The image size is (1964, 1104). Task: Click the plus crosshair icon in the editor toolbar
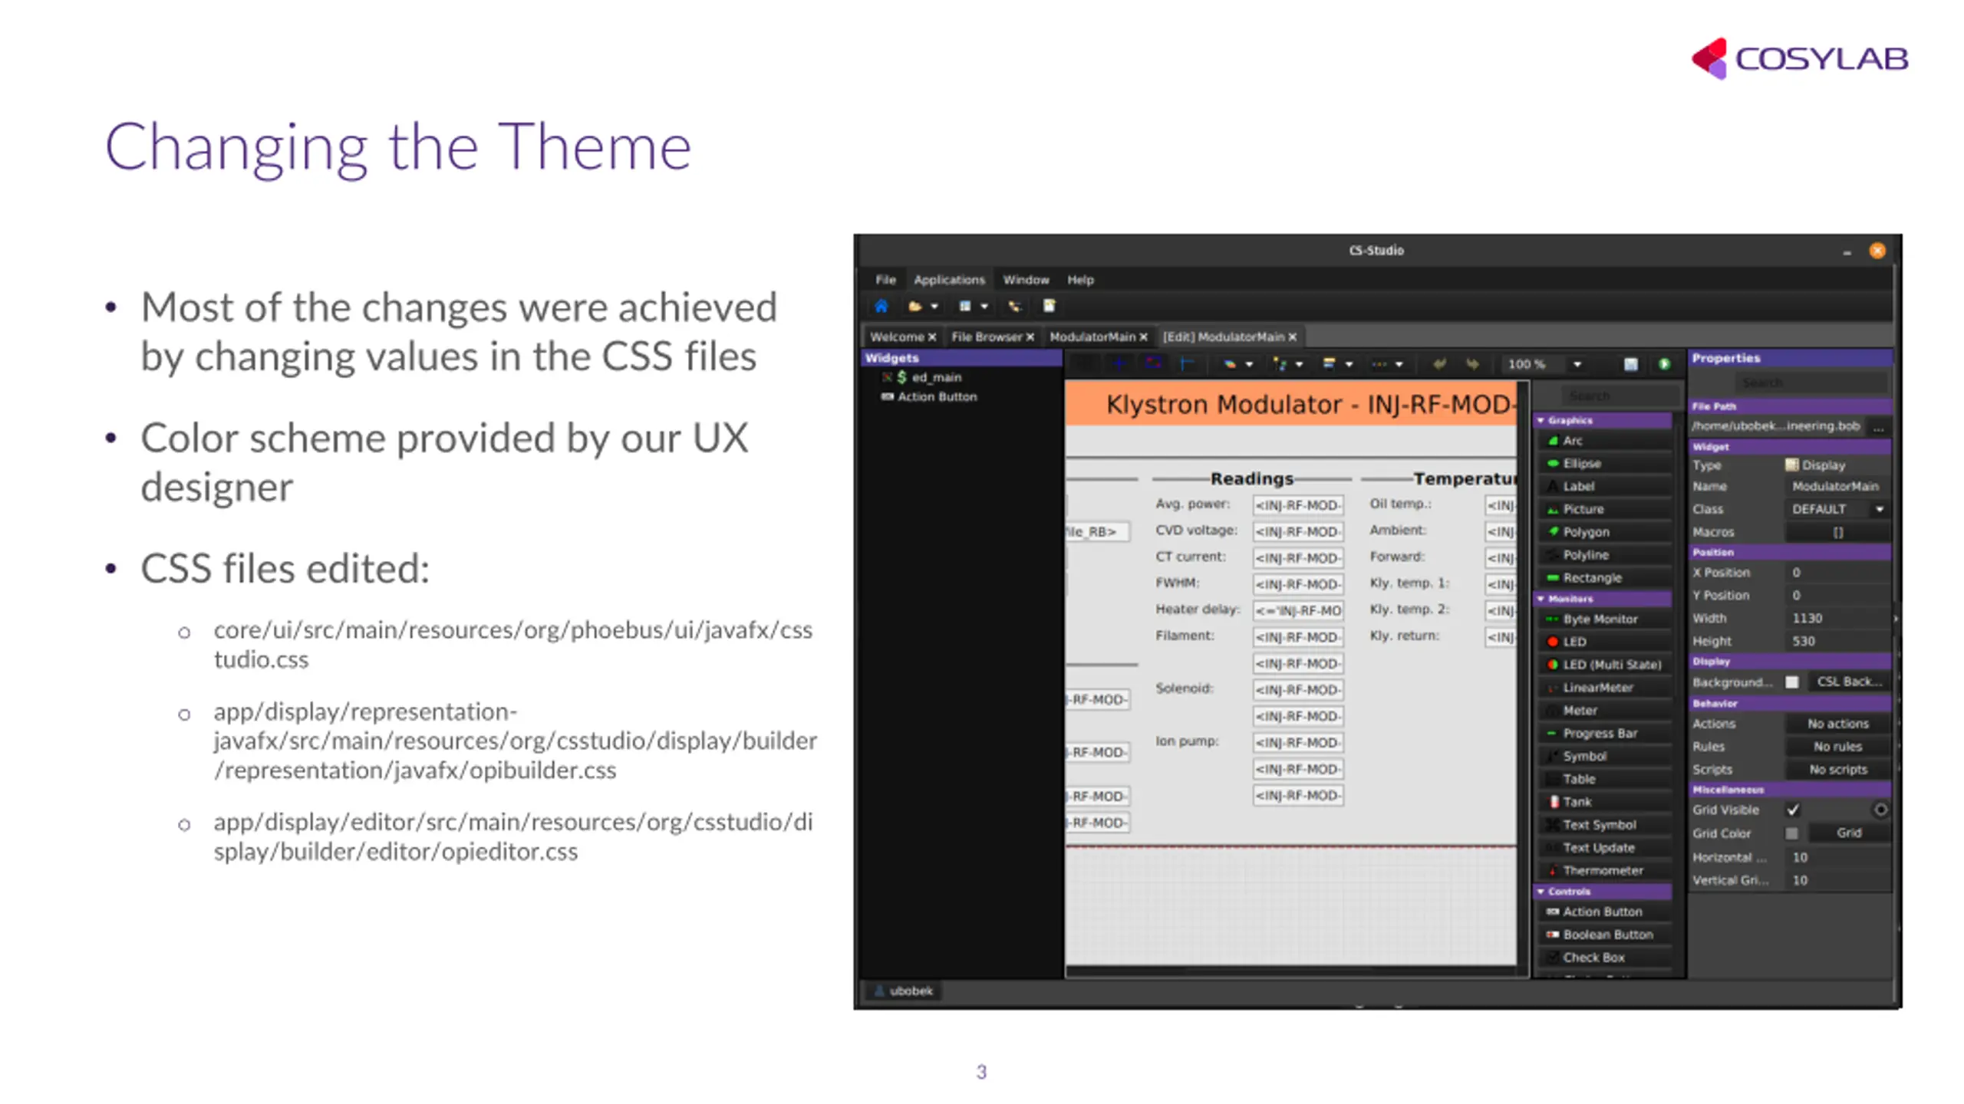click(x=1119, y=364)
